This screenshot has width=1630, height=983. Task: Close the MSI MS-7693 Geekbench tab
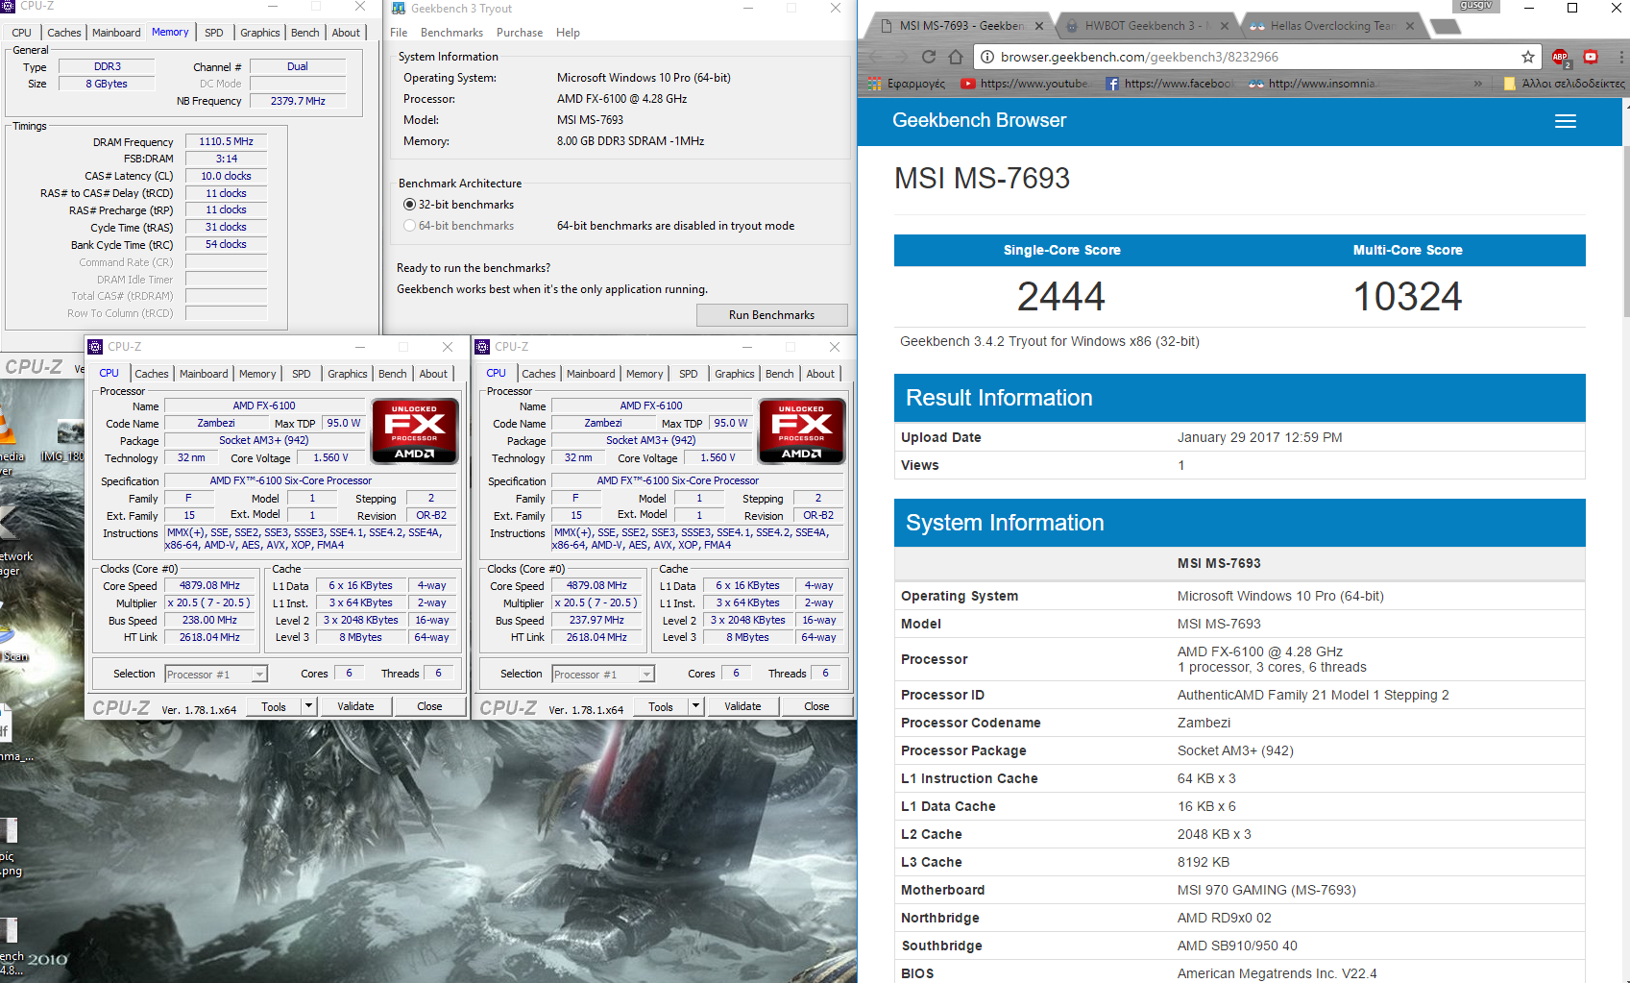tap(1039, 26)
